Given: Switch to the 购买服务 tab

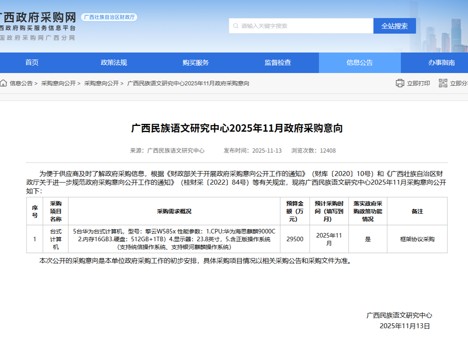Looking at the screenshot, I should (195, 62).
